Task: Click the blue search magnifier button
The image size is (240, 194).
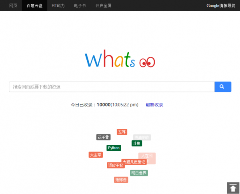Action: (223, 87)
